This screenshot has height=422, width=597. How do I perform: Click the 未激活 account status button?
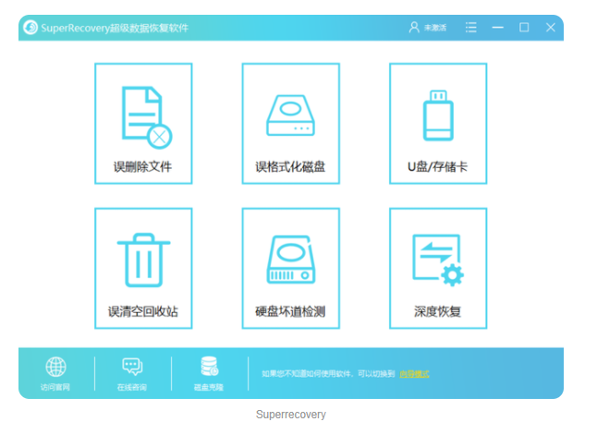pyautogui.click(x=428, y=28)
